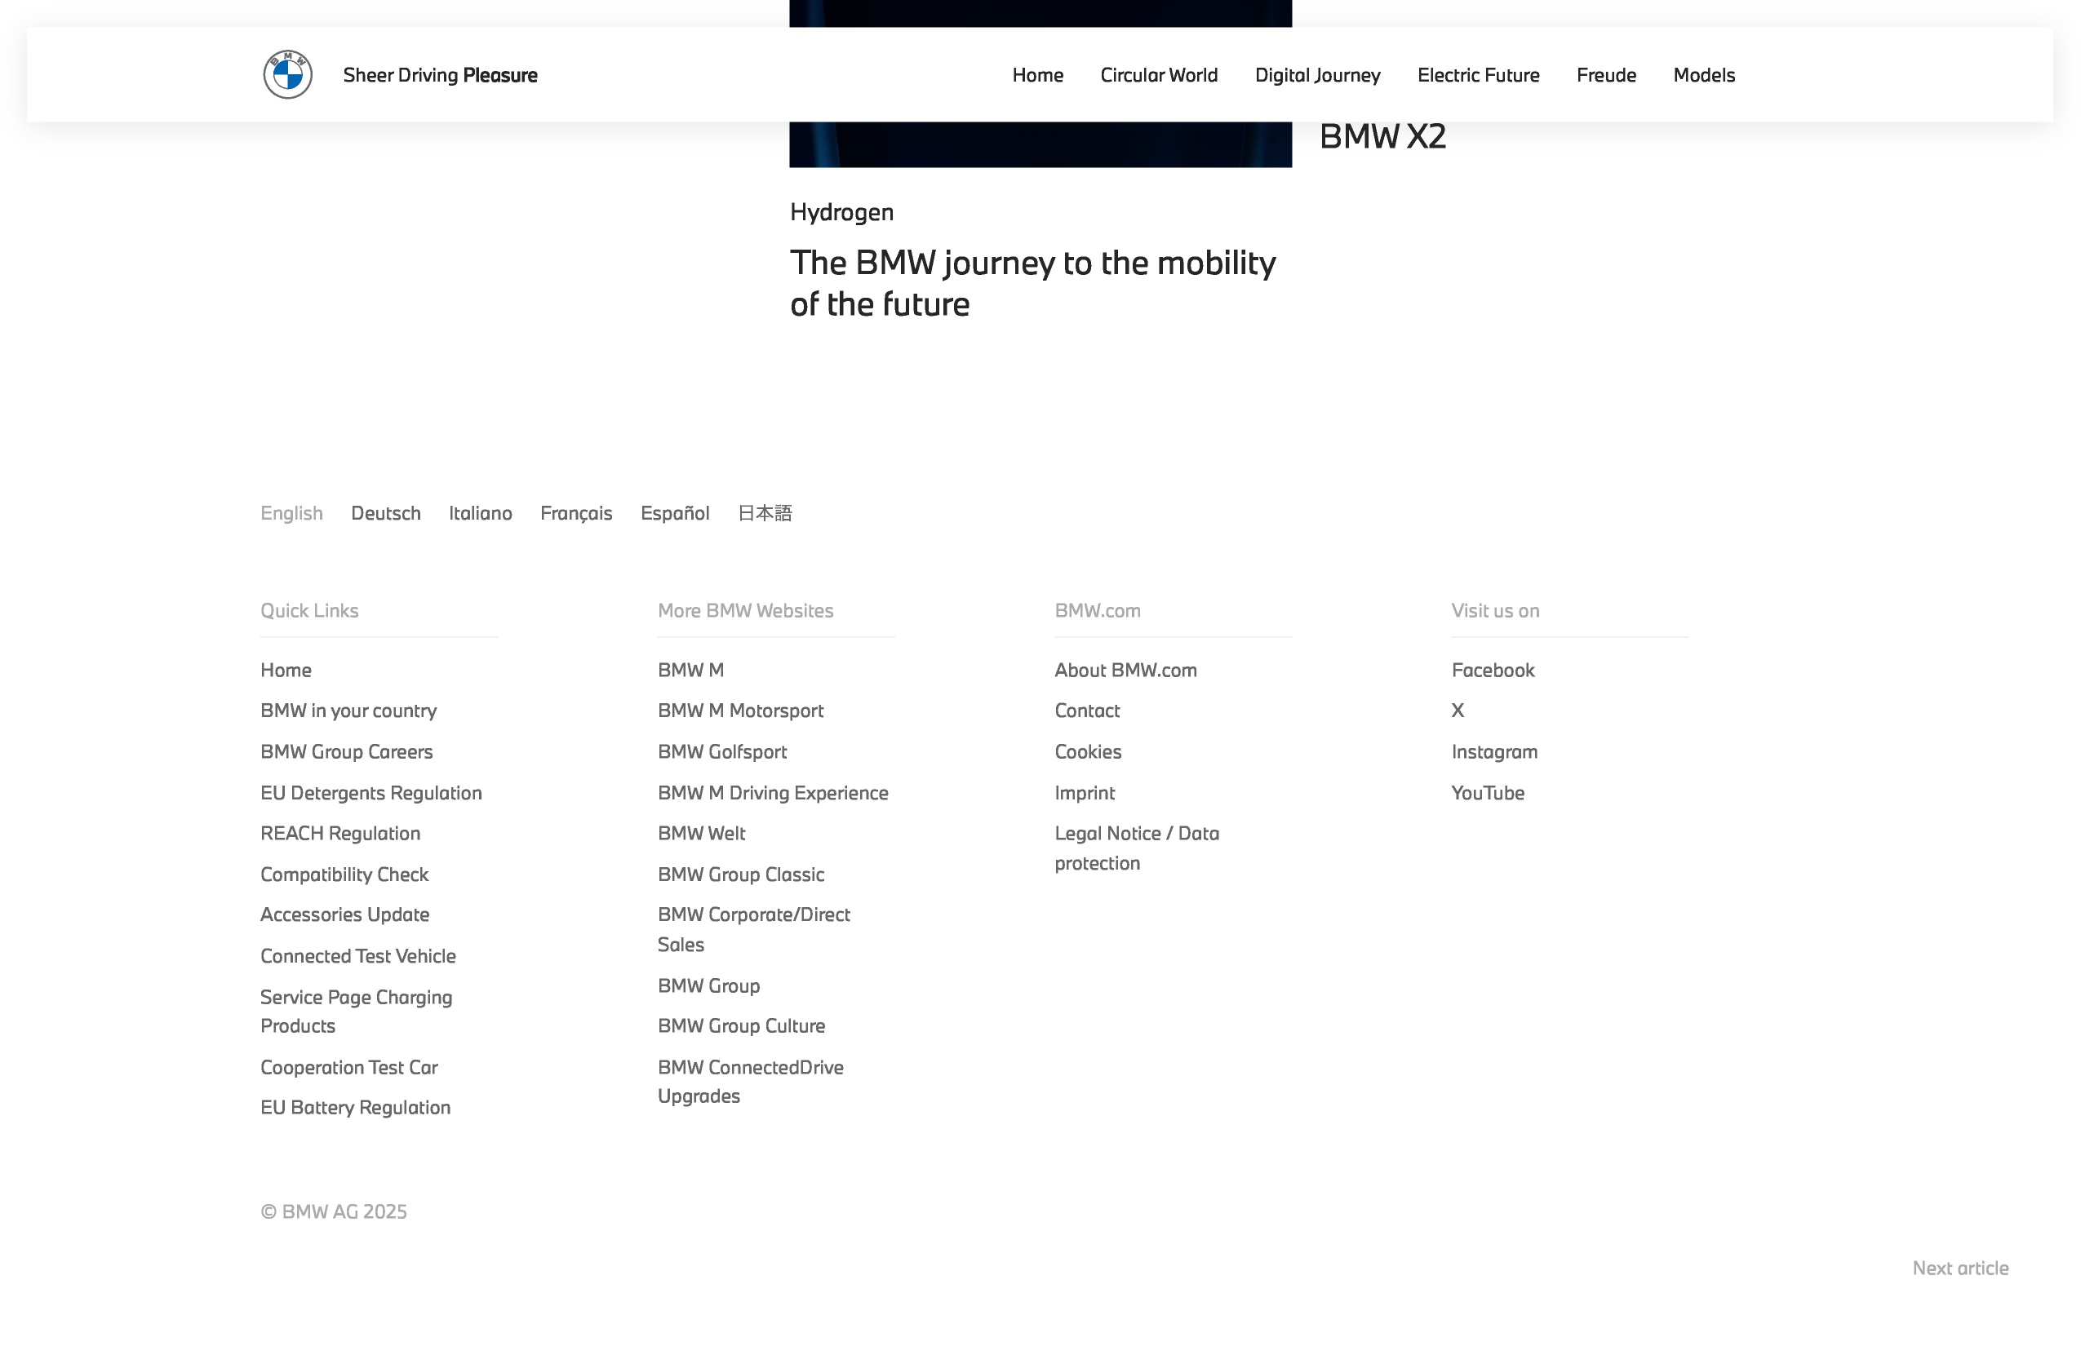Click the dark hydrogen article thumbnail
The height and width of the screenshot is (1346, 2081).
[x=1040, y=144]
